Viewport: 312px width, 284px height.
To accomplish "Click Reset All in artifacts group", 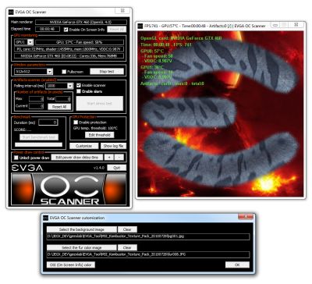I will [x=59, y=107].
